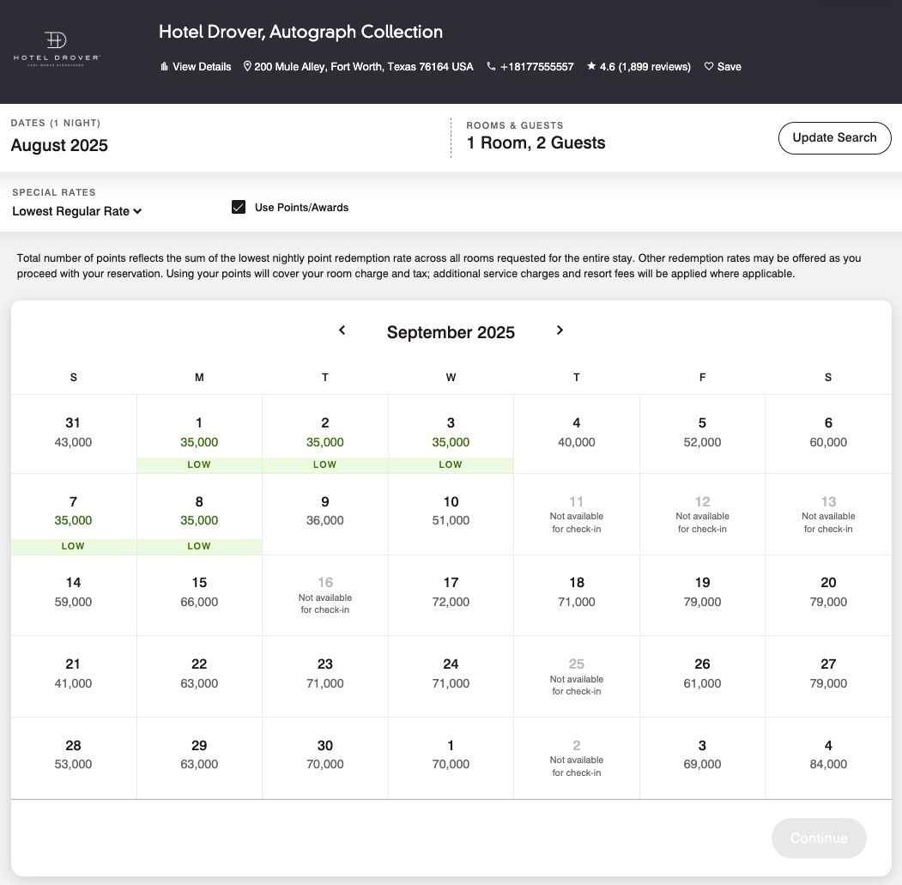Uncheck the Use Points/Awards checkbox

239,207
